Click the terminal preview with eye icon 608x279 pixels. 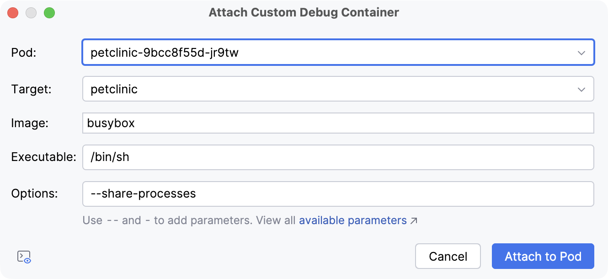pos(23,256)
